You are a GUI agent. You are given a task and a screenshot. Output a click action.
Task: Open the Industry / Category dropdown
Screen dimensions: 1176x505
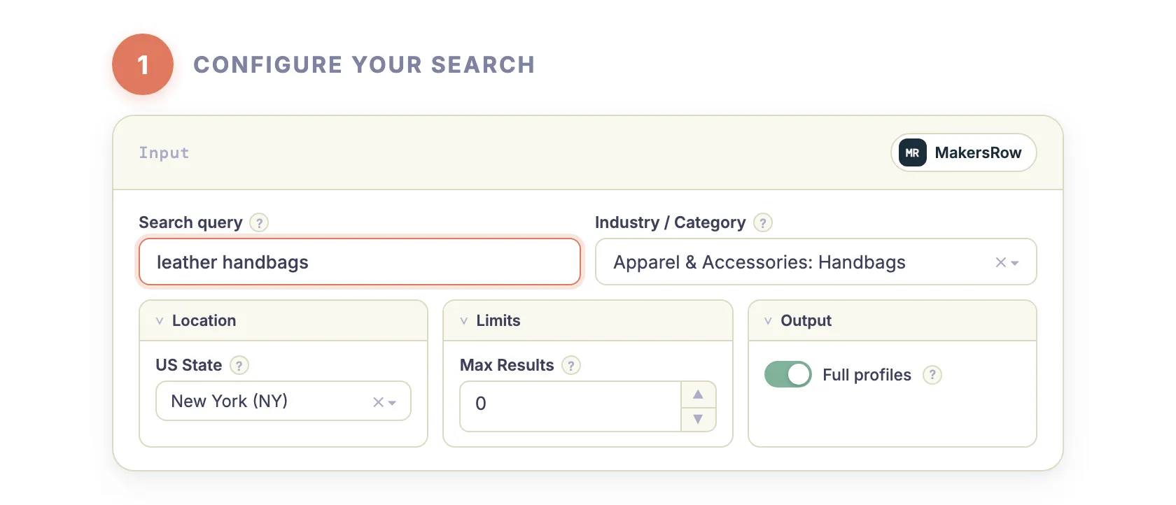click(x=1016, y=262)
